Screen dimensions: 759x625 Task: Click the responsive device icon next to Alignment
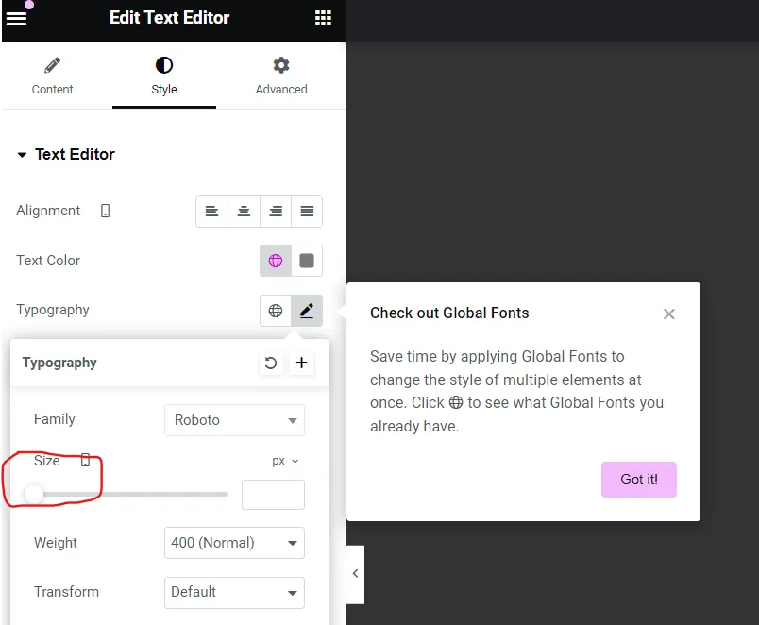point(104,211)
